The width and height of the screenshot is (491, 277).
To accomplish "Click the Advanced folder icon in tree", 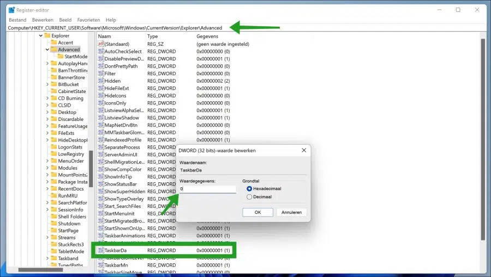I will (54, 50).
